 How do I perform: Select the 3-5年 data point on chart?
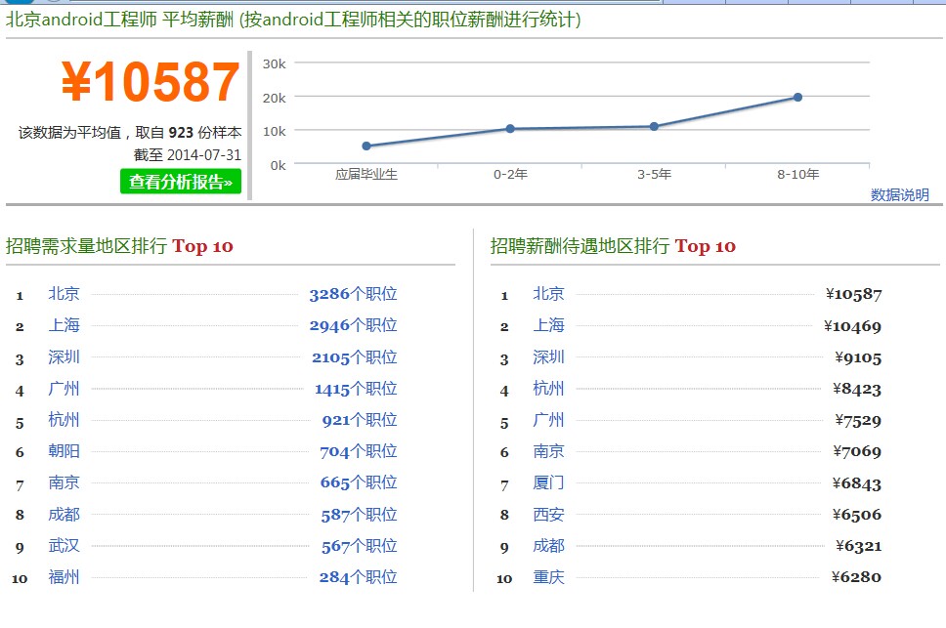tap(654, 126)
